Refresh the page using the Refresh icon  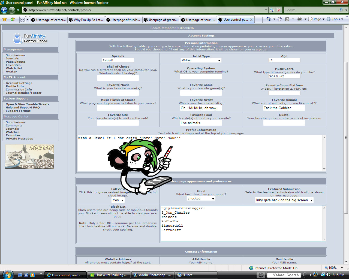pyautogui.click(x=272, y=10)
